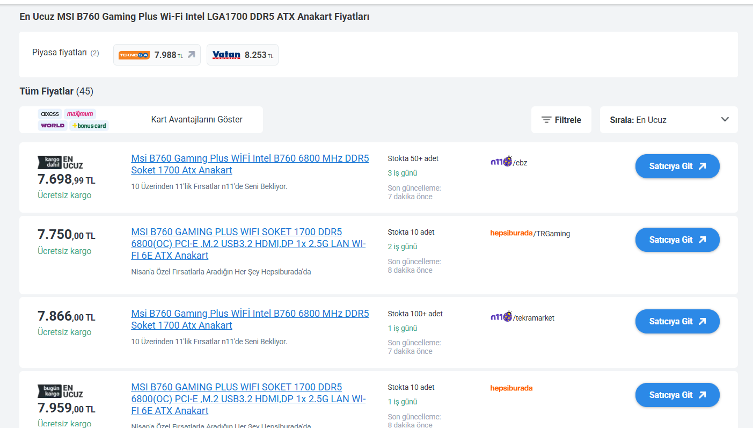Click the n11 promo text in the ebz offer
Screen dimensions: 753x428
[209, 186]
